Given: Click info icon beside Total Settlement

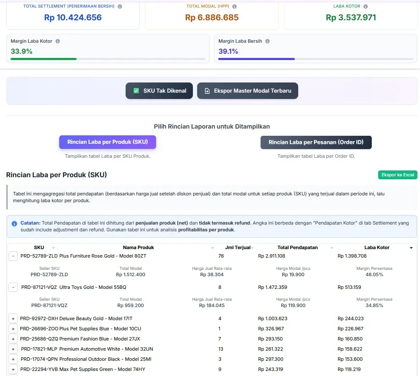Looking at the screenshot, I should 120,7.
